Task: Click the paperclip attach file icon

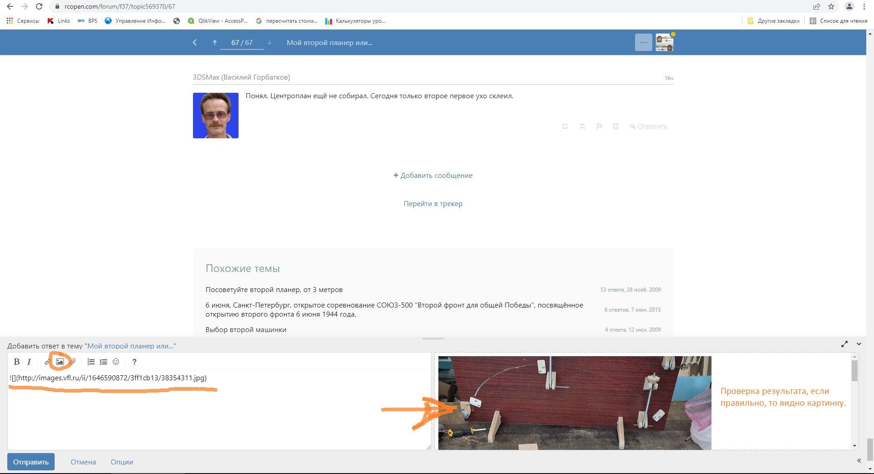Action: coord(73,362)
